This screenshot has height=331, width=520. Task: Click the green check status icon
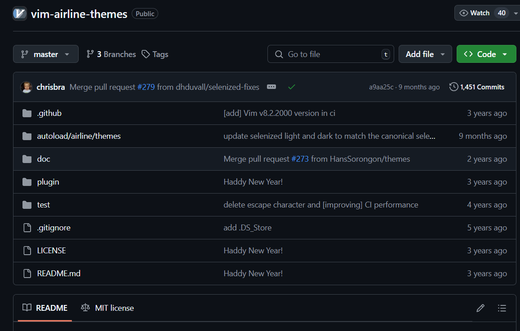(x=292, y=87)
